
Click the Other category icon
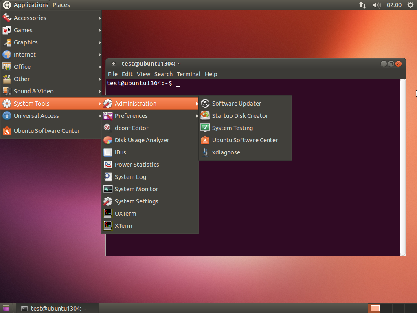click(7, 79)
